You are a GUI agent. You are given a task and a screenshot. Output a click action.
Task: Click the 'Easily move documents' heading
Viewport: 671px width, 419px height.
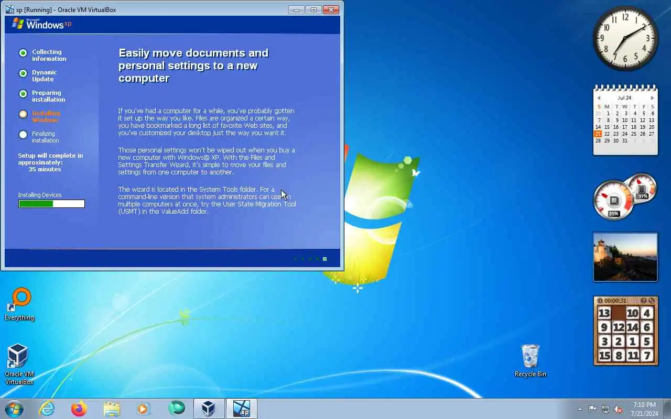(x=193, y=65)
